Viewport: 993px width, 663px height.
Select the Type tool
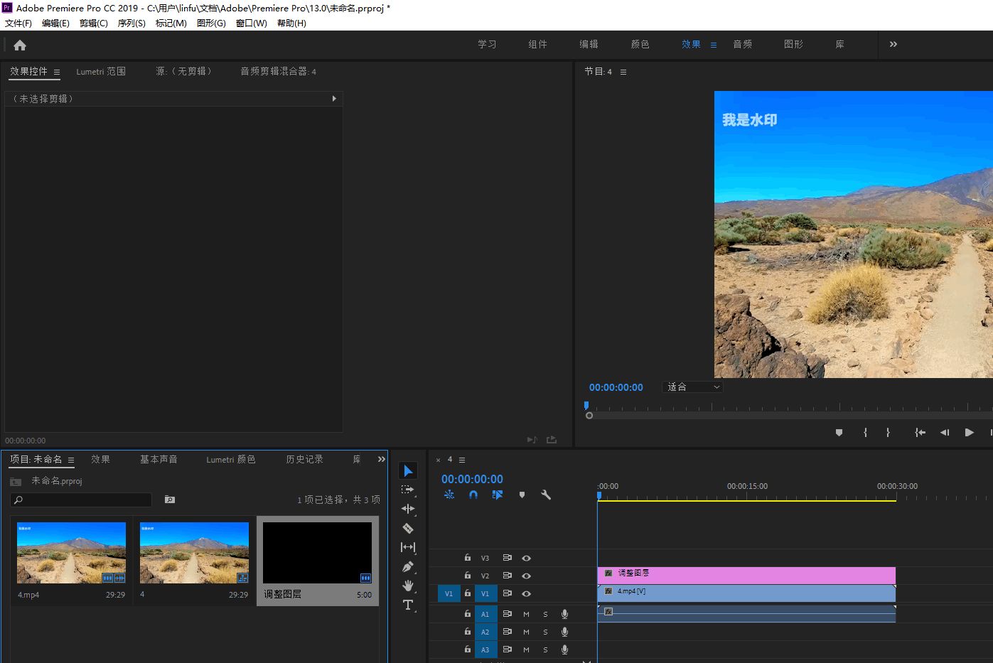[x=408, y=605]
